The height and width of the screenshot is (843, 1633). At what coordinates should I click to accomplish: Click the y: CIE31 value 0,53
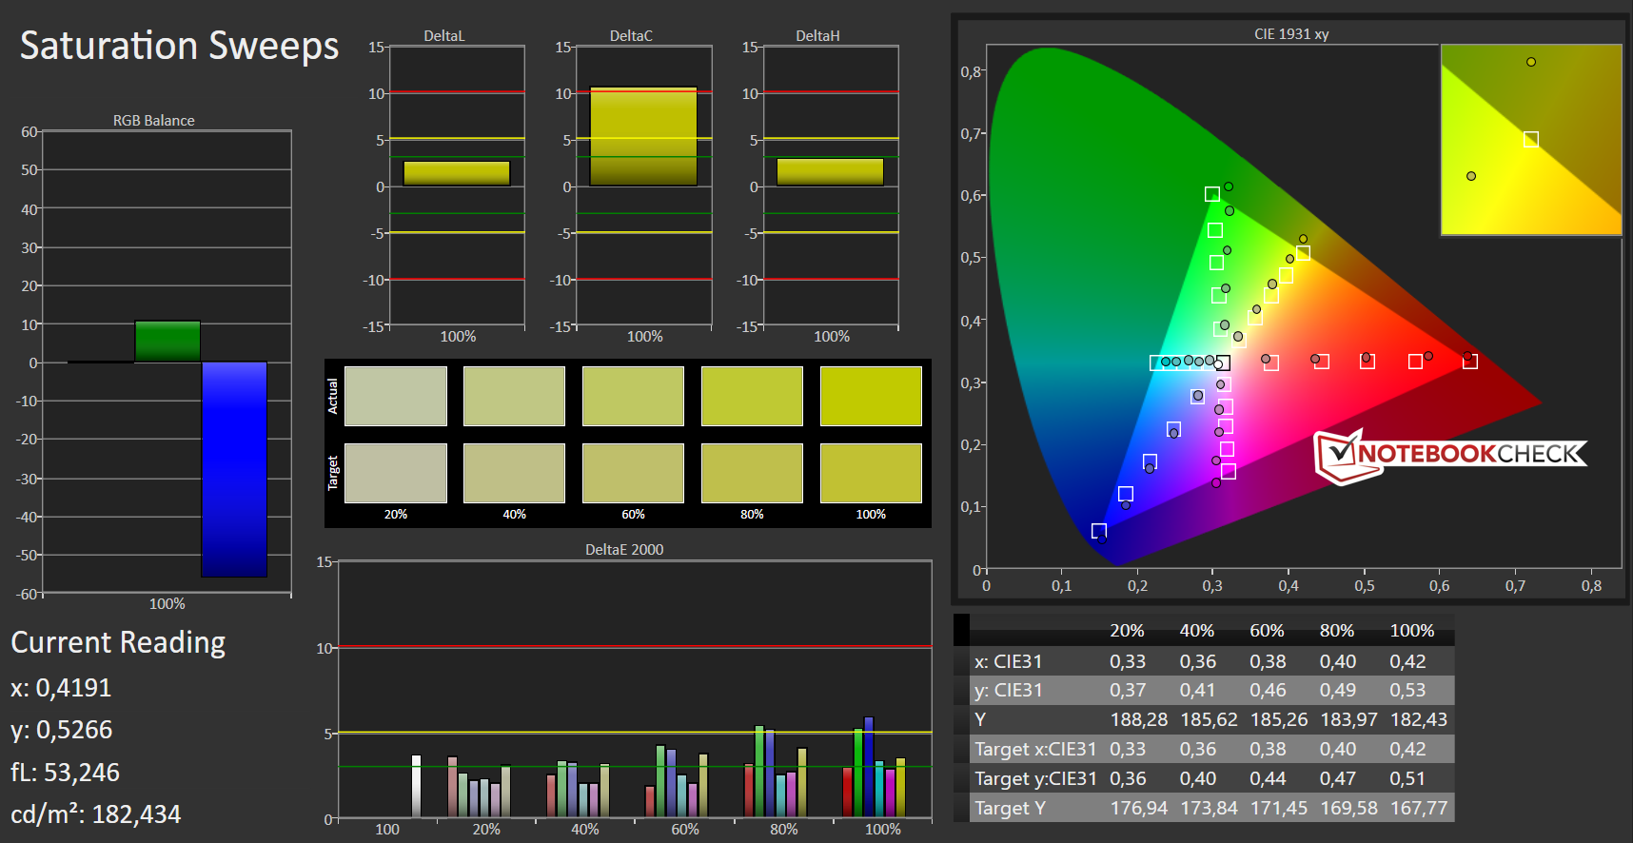coord(1407,691)
